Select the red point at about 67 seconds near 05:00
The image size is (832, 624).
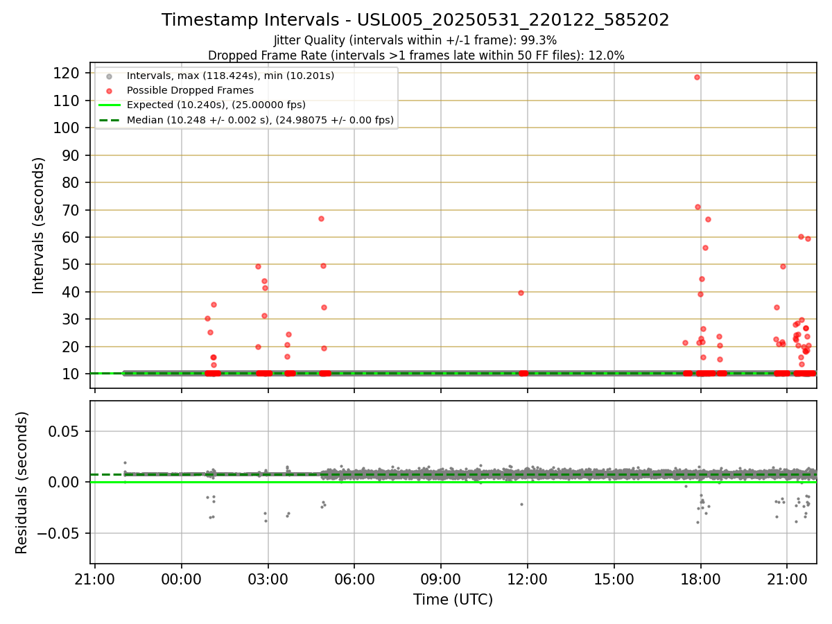tap(321, 218)
